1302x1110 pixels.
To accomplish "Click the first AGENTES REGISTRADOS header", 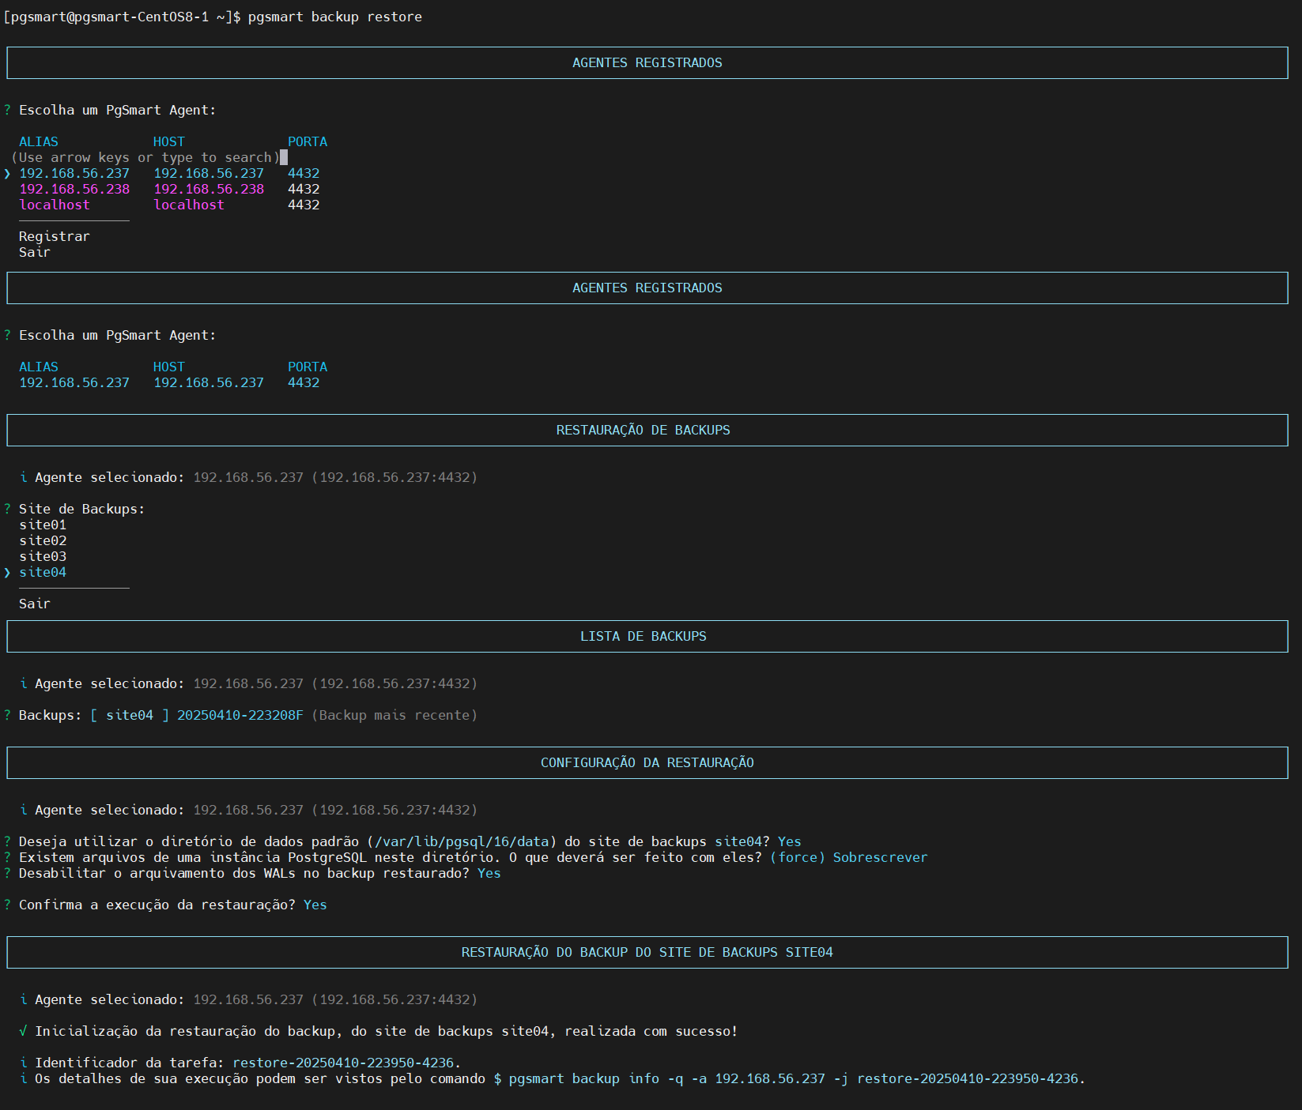I will [x=647, y=62].
